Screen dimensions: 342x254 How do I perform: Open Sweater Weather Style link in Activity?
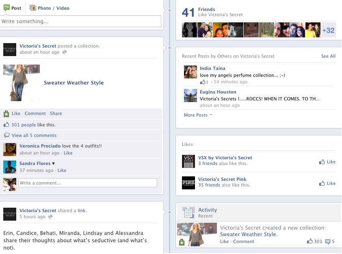(x=249, y=234)
